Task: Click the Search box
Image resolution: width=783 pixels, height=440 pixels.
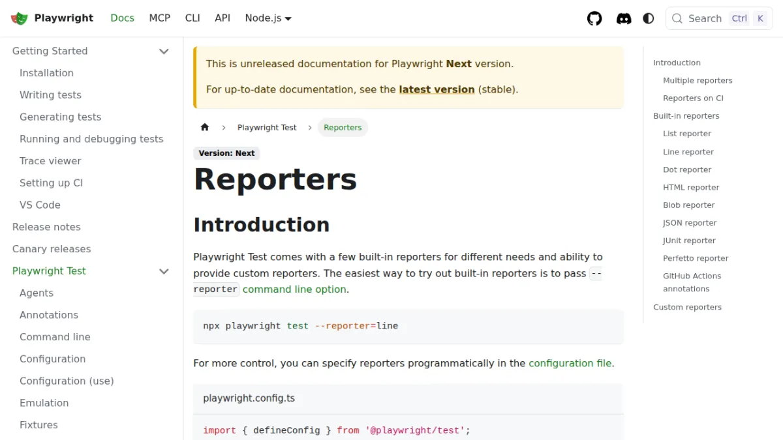Action: (x=719, y=18)
